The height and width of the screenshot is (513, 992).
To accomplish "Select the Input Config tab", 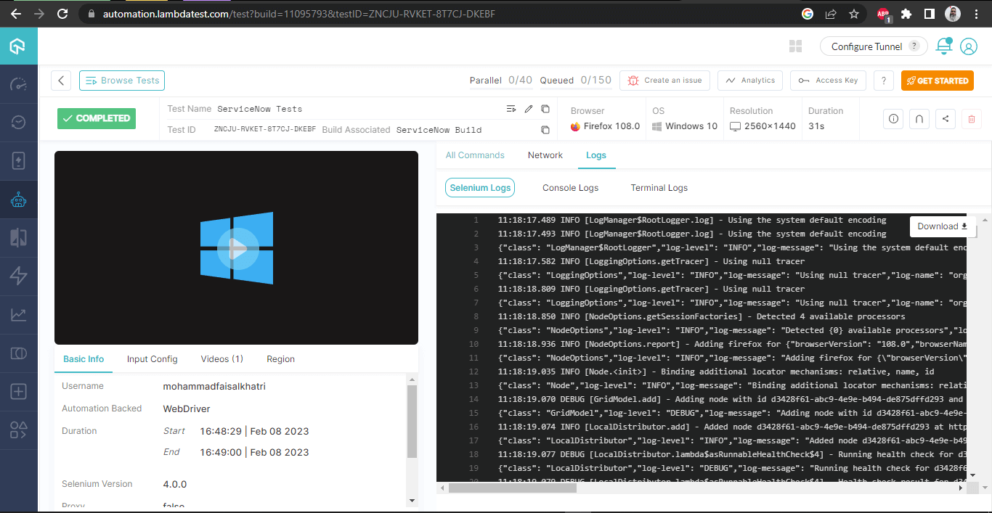I will 152,358.
